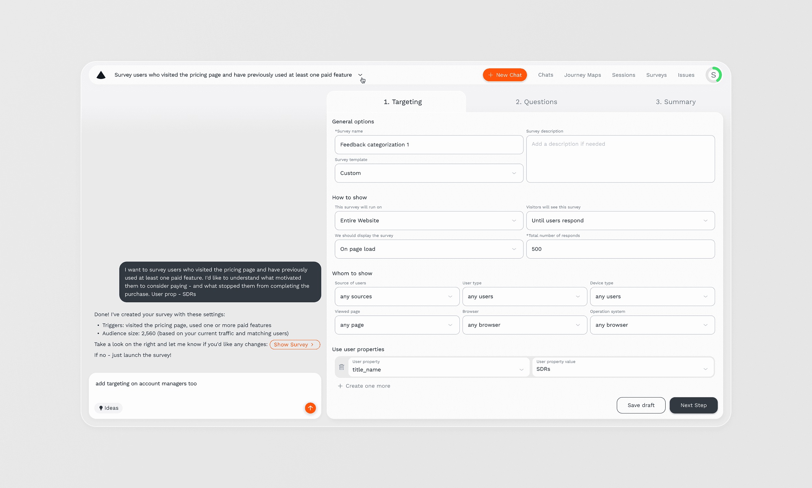The width and height of the screenshot is (812, 488).
Task: Click the Next Step button
Action: click(x=693, y=405)
